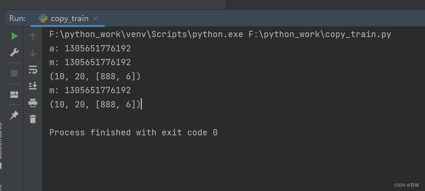Viewport: 425px width, 191px height.
Task: Click the Run: tool window label
Action: point(18,19)
